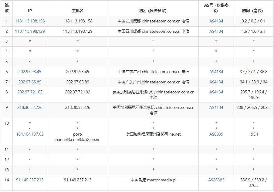Visit the 91.149.237.213 IP link
This screenshot has width=274, height=192.
pos(30,180)
